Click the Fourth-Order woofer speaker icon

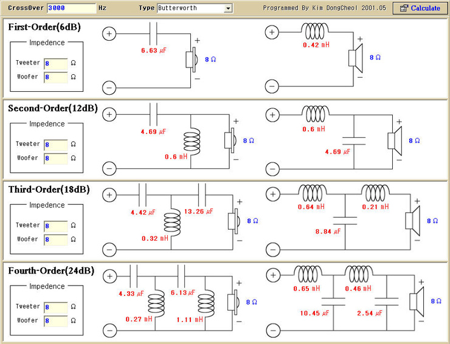click(x=417, y=302)
